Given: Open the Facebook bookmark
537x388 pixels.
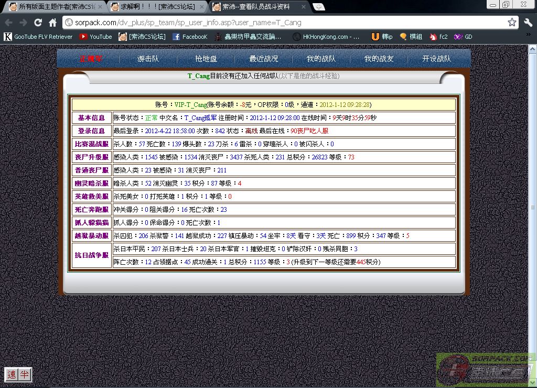Looking at the screenshot, I should pos(190,37).
